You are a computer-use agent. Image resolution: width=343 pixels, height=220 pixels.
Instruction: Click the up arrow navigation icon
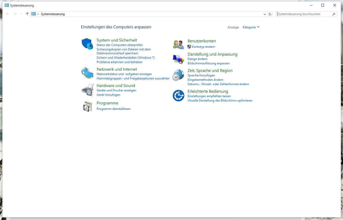[27, 14]
